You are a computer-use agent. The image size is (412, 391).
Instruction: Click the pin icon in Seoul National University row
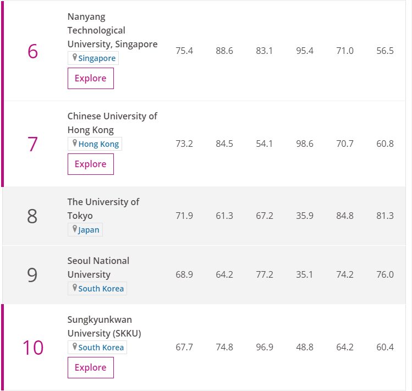[x=74, y=288]
